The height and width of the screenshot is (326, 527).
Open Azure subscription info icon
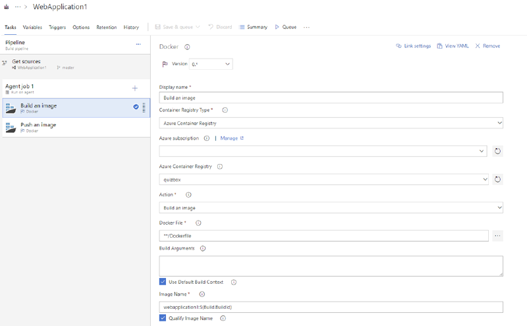tap(207, 138)
